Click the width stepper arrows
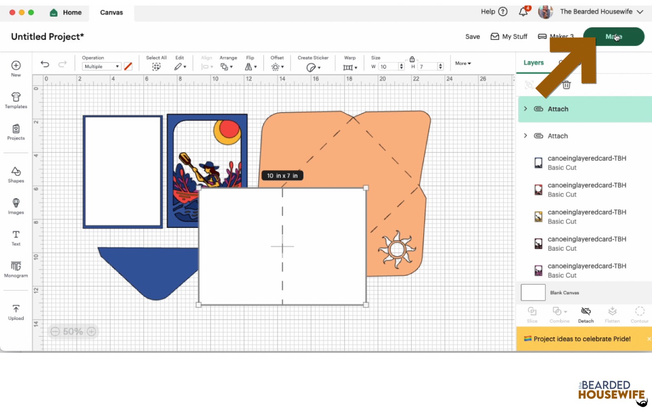Viewport: 652px width, 414px height. click(401, 66)
